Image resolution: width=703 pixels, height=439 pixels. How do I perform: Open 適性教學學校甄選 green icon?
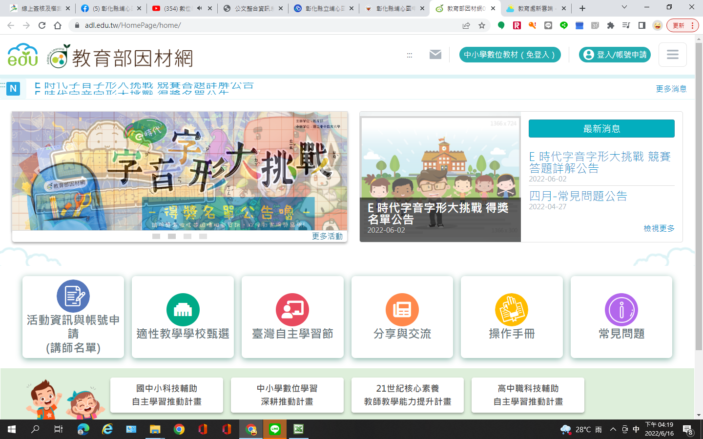click(x=183, y=309)
